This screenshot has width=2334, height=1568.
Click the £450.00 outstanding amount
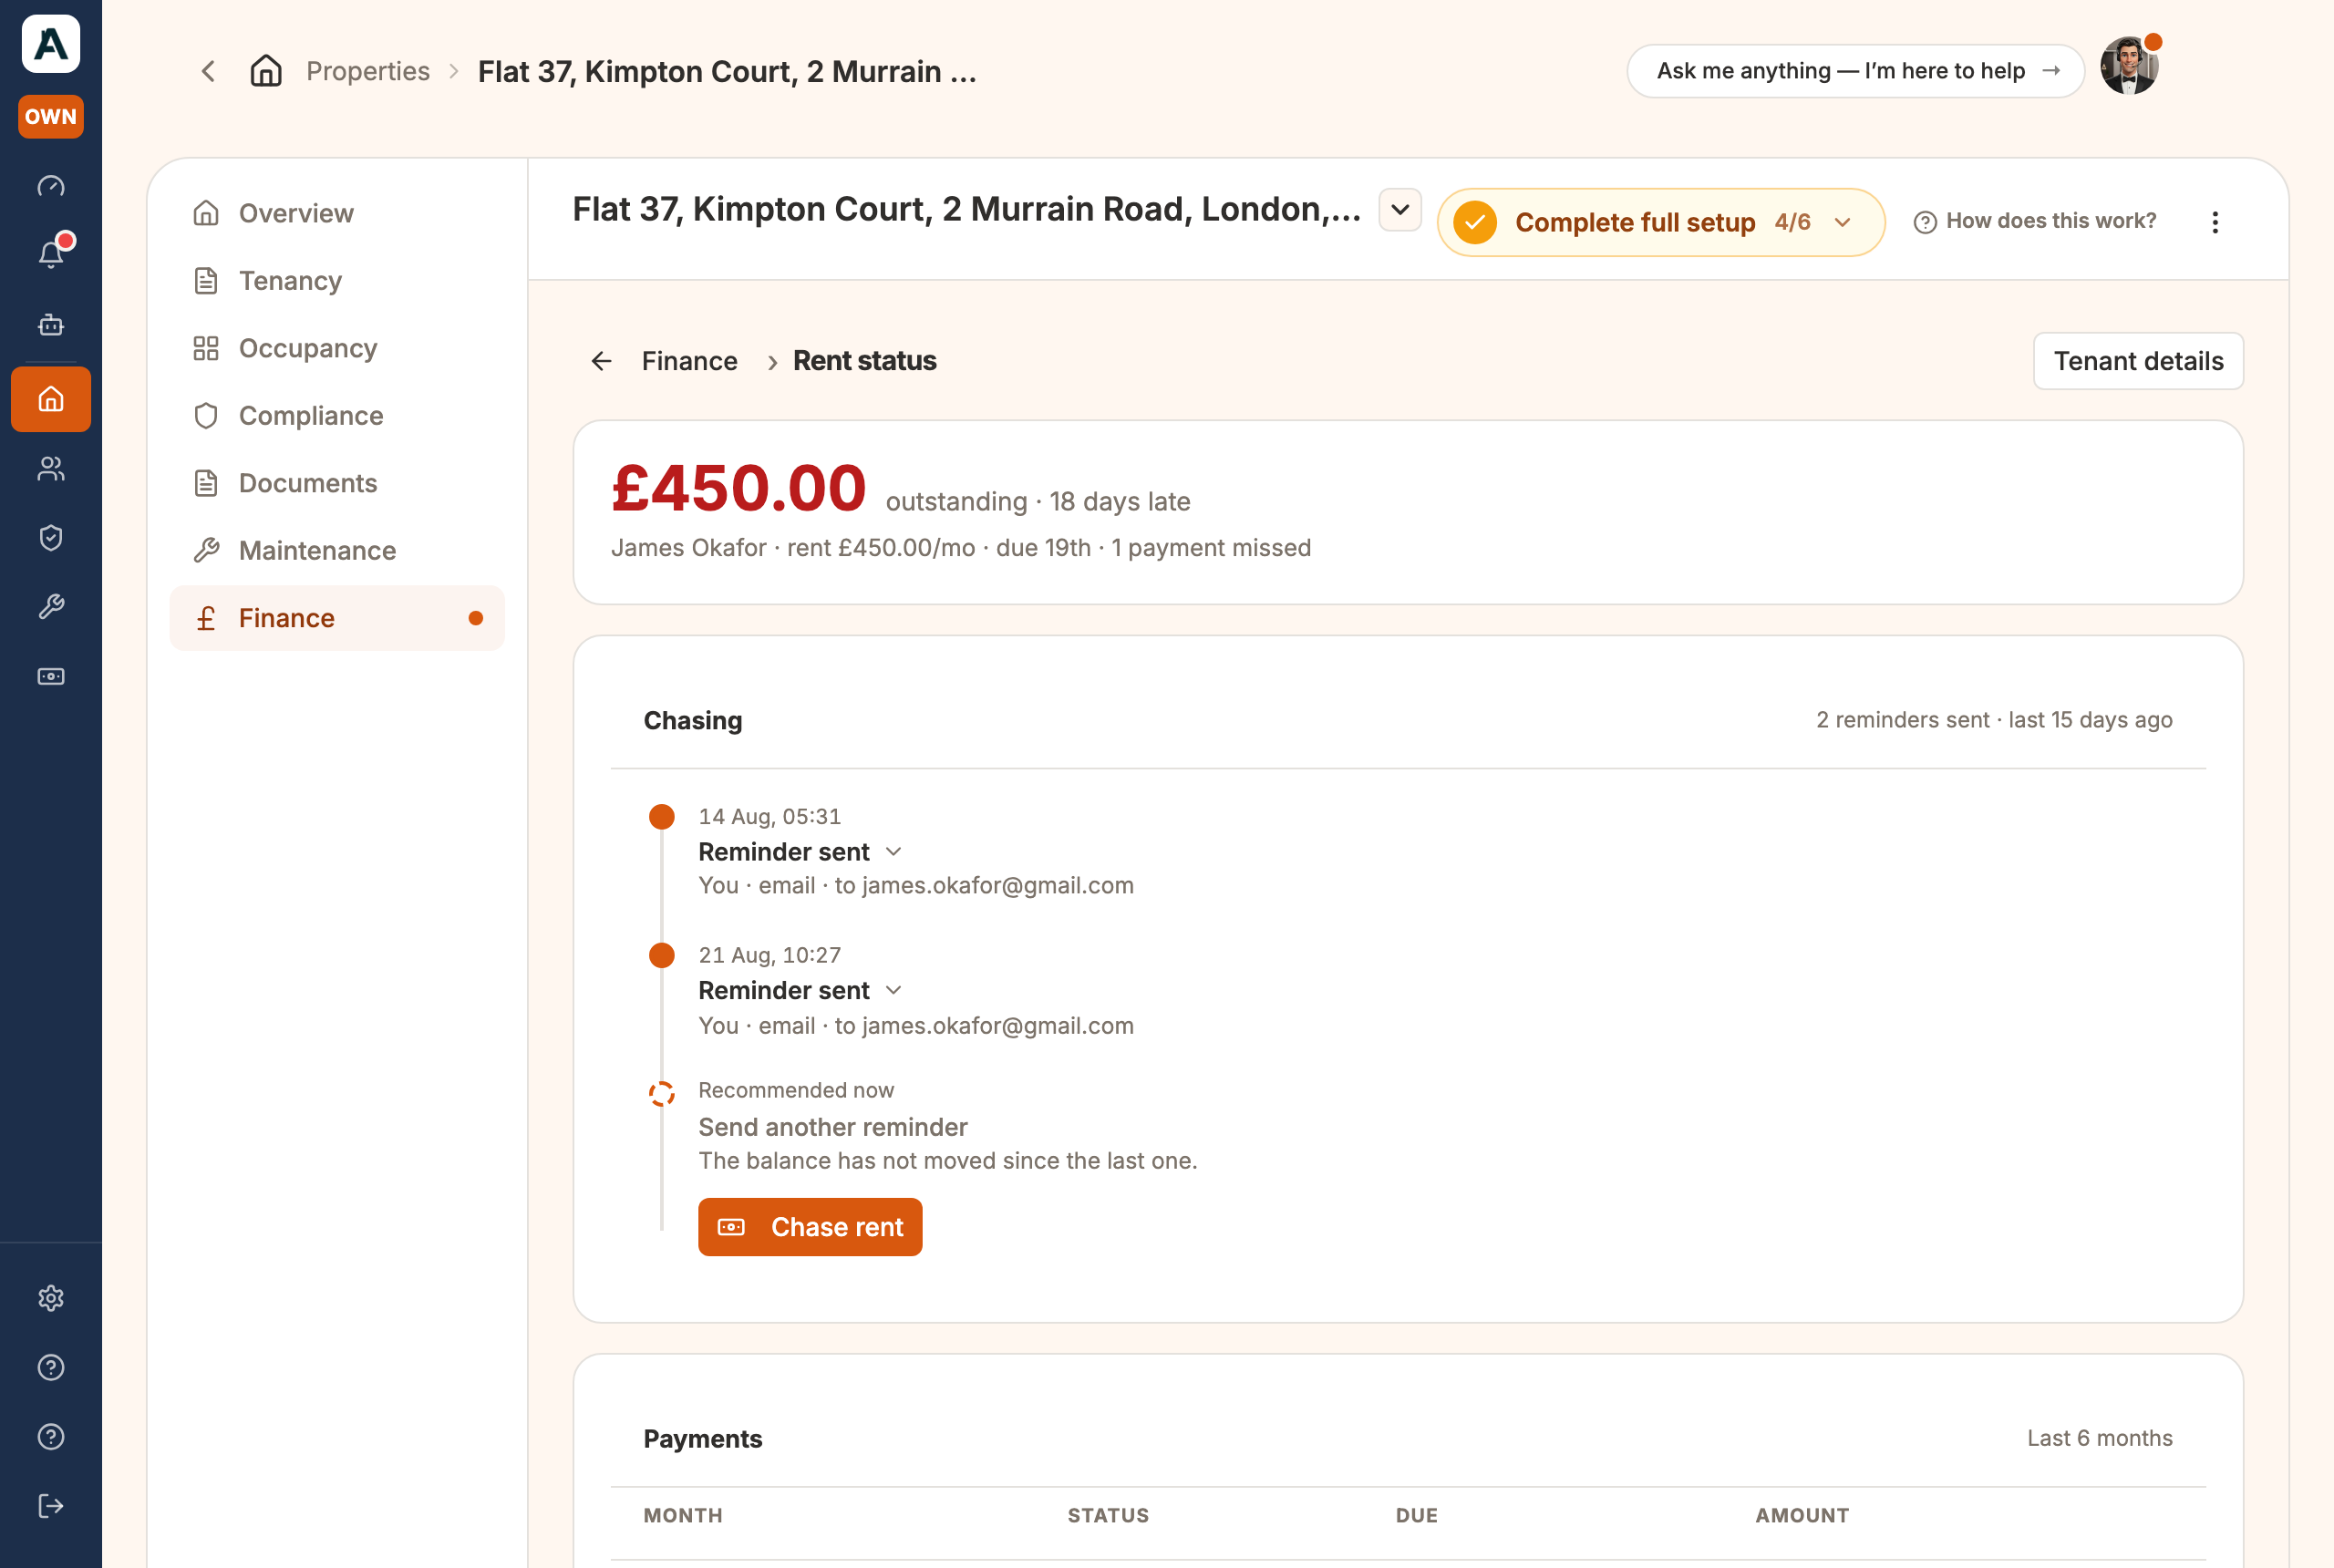pos(739,488)
